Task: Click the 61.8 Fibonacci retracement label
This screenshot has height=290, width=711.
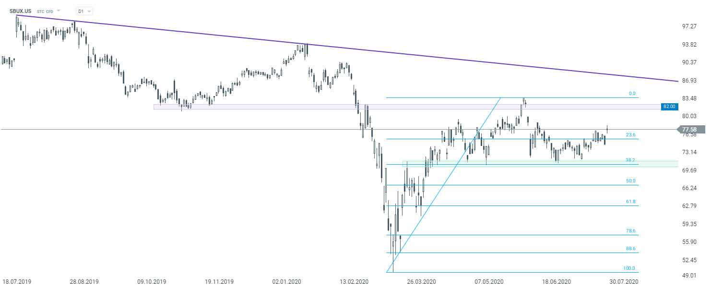Action: tap(631, 202)
